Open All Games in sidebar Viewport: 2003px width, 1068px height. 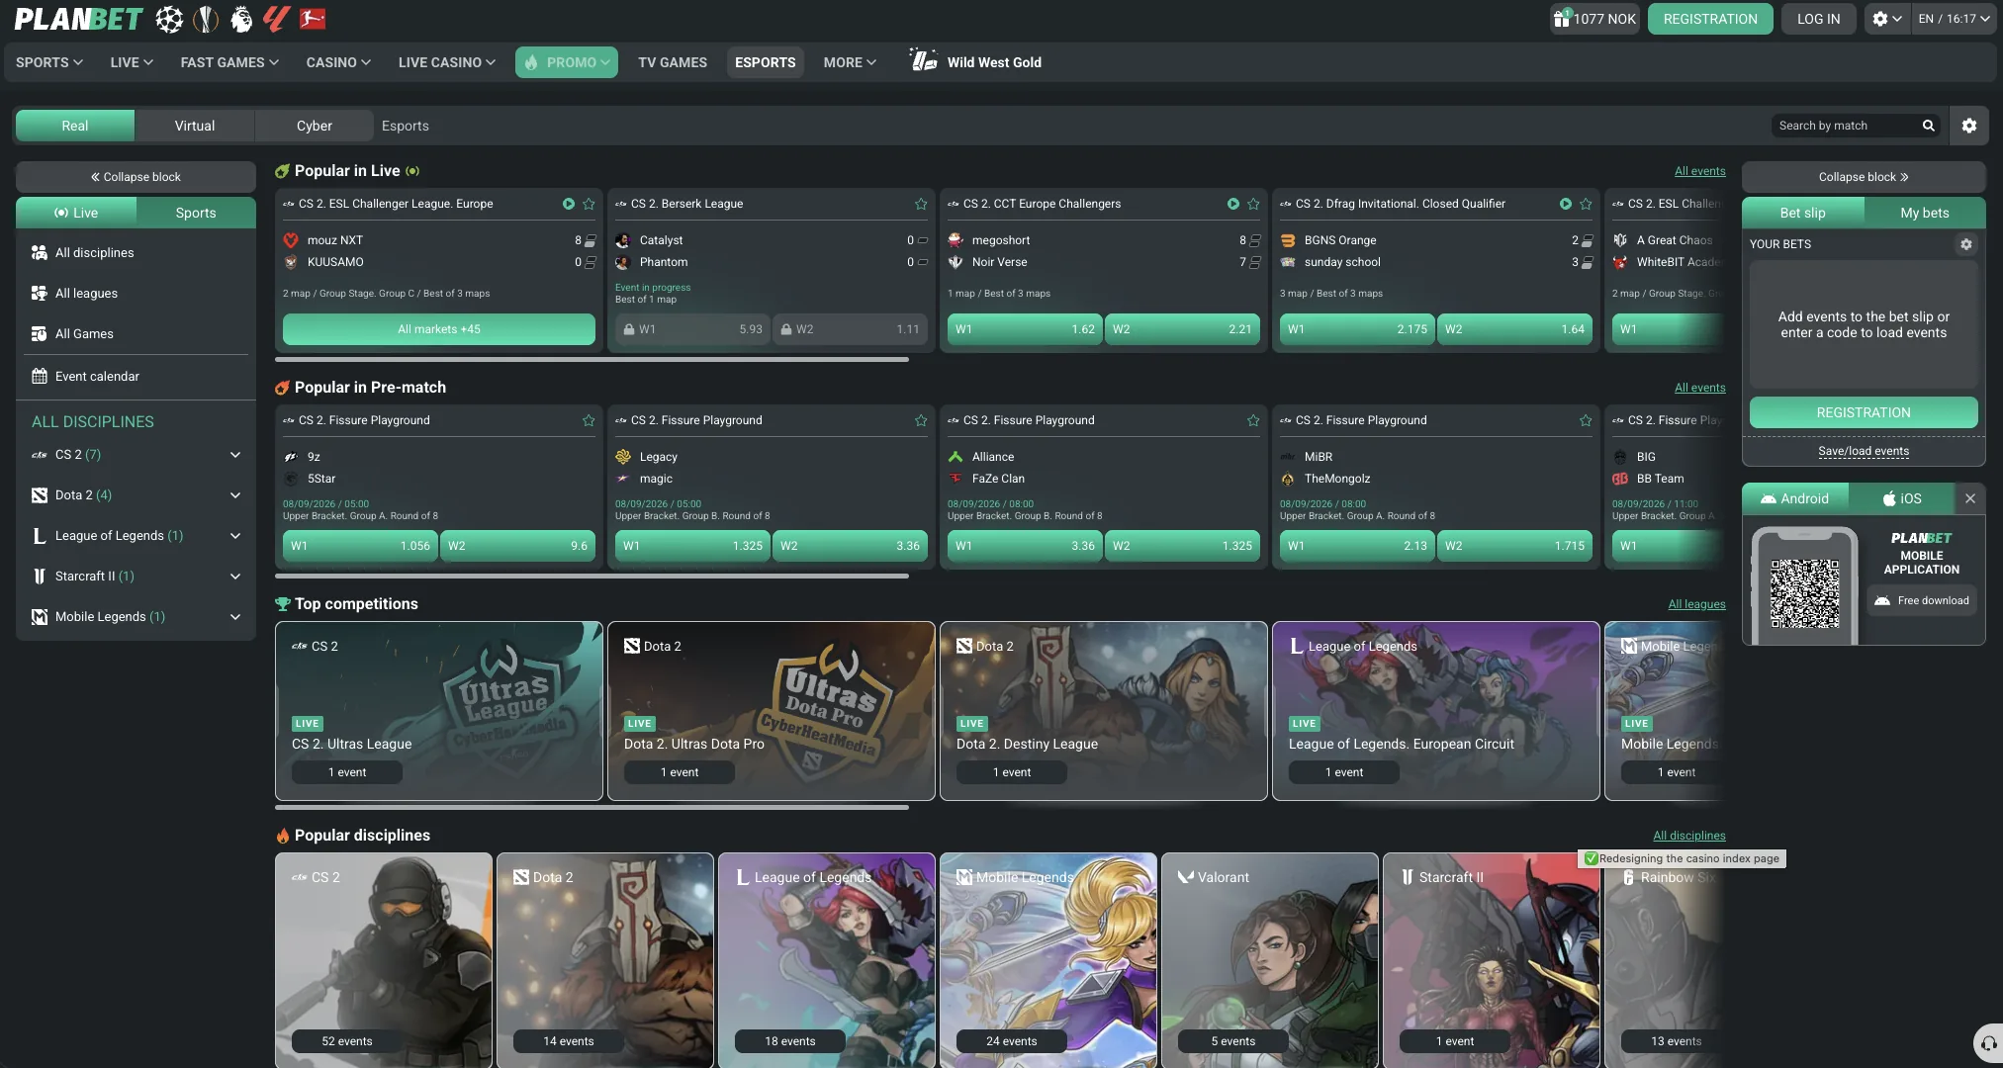(136, 334)
